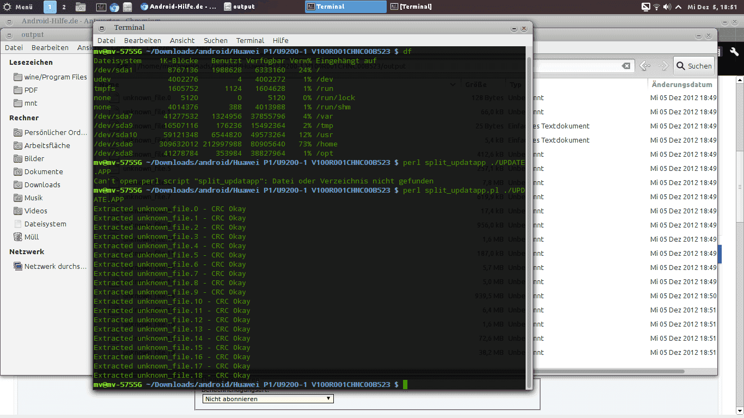The image size is (744, 418).
Task: Sort files by Änderungsdatum column
Action: coord(682,84)
